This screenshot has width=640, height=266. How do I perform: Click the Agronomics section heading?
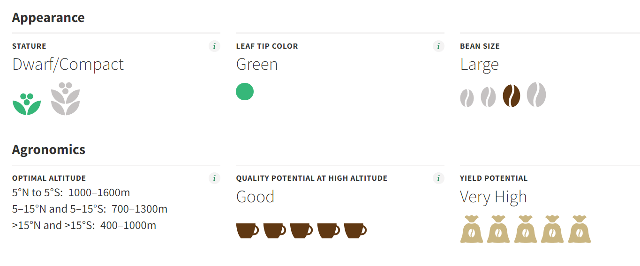[49, 150]
